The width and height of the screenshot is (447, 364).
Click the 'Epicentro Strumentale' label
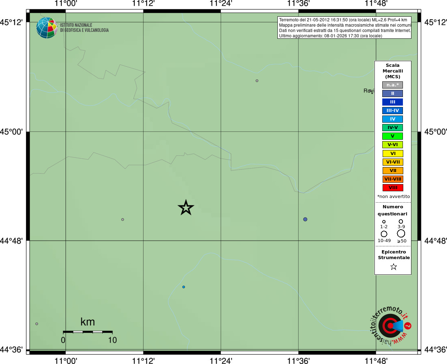click(x=394, y=255)
